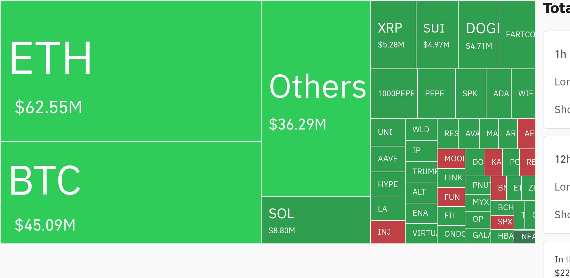Image resolution: width=570 pixels, height=278 pixels.
Task: Click the HYPE tile
Action: point(388,184)
